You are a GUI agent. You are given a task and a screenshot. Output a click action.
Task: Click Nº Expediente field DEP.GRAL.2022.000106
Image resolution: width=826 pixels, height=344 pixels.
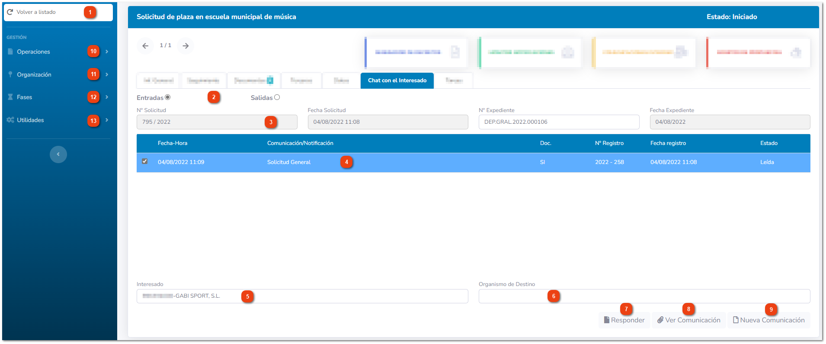(559, 122)
